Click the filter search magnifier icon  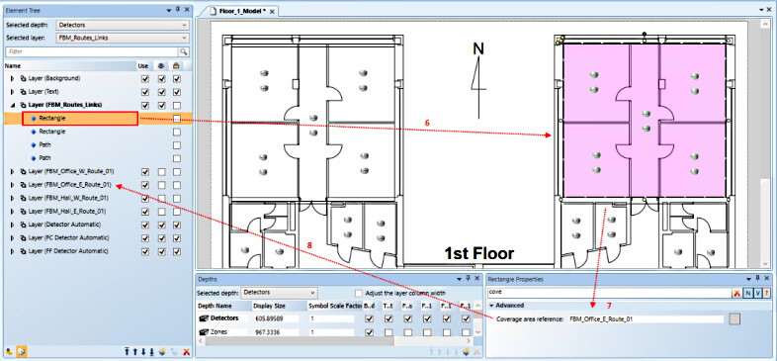(x=184, y=51)
